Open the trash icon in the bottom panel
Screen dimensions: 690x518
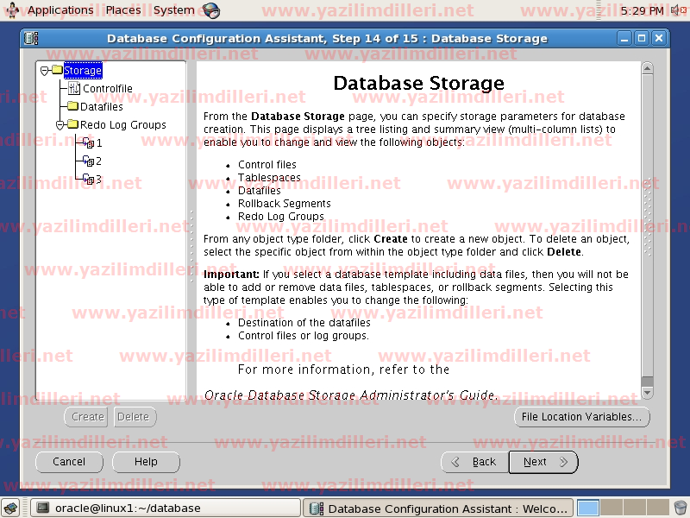tap(680, 508)
